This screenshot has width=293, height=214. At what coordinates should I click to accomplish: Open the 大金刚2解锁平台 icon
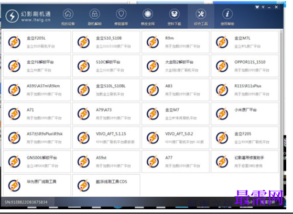click(x=153, y=66)
